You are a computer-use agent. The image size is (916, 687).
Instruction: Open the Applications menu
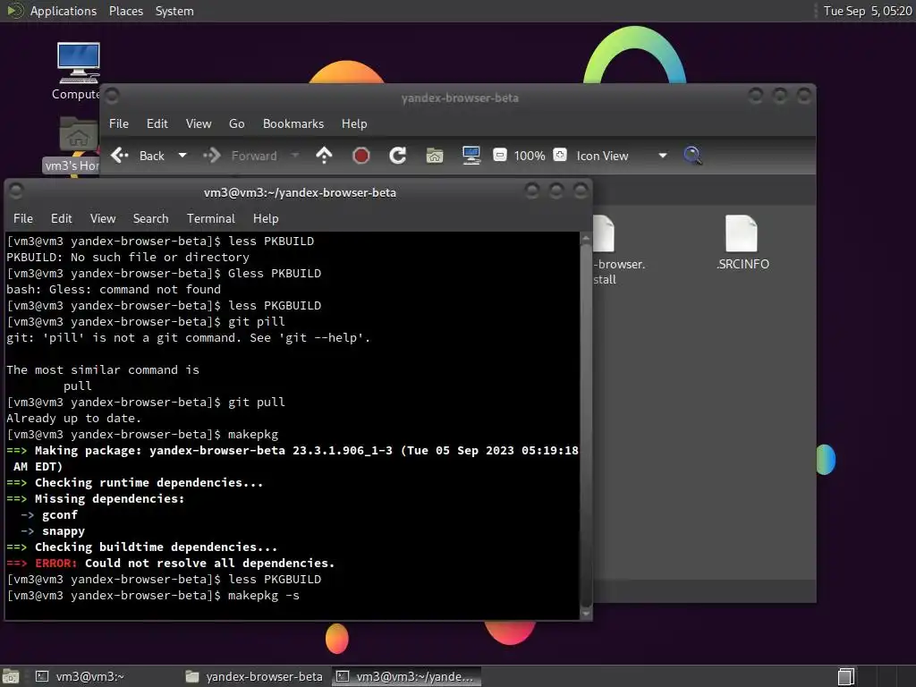pyautogui.click(x=64, y=11)
